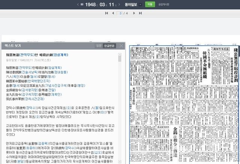Close the 텍스트 보기 panel
The width and height of the screenshot is (240, 164).
click(121, 46)
